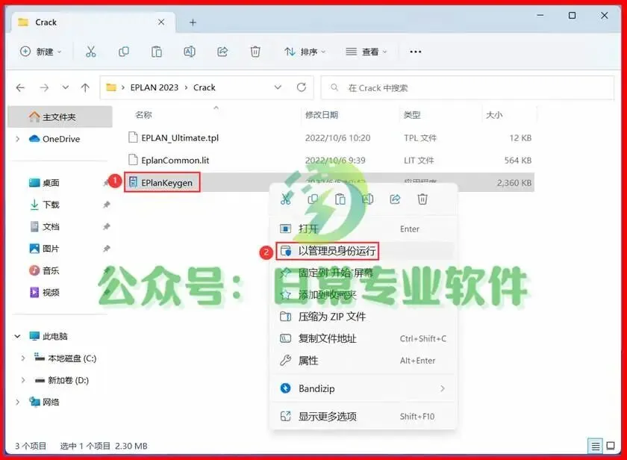
Task: Click Delete trash icon in the context menu
Action: coord(422,199)
